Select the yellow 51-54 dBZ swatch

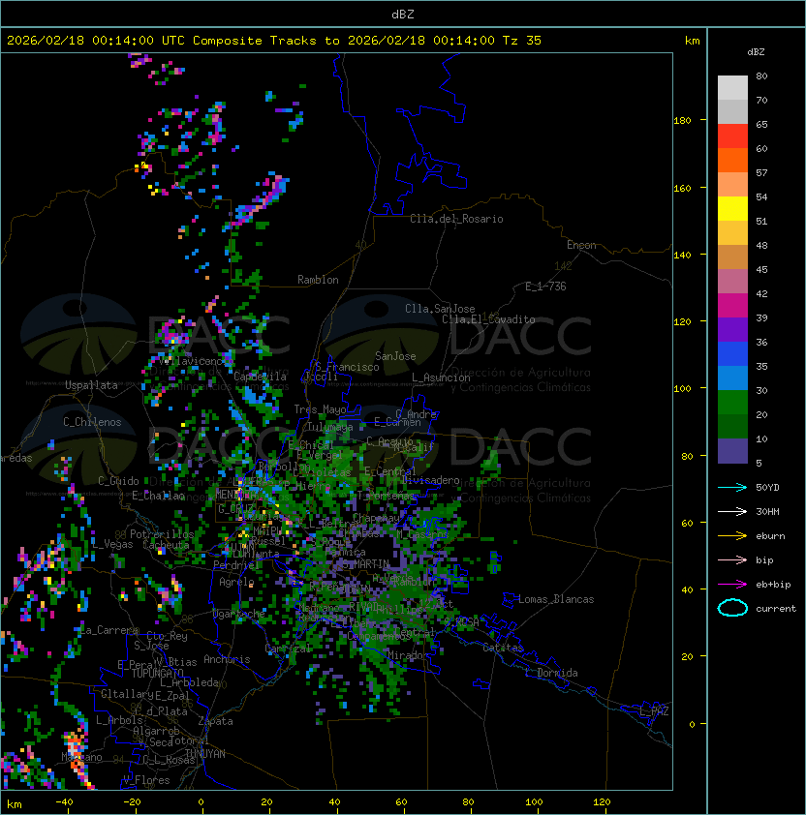point(732,209)
